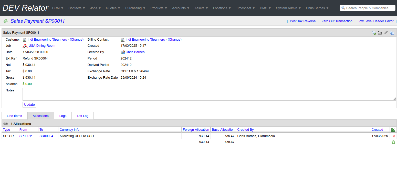Switch to the Diff Log tab
The image size is (397, 179).
tap(83, 116)
